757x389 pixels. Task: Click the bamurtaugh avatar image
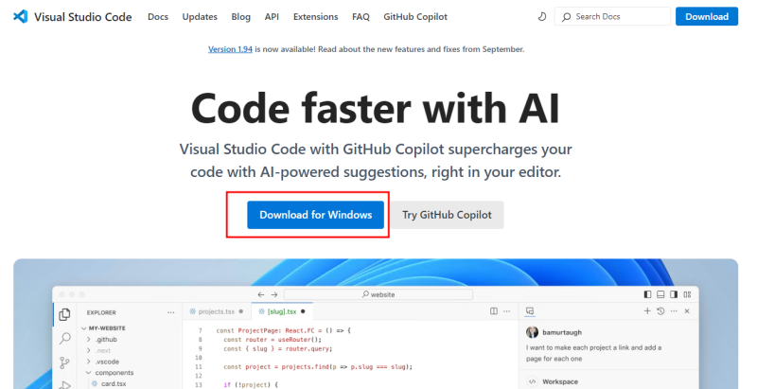[532, 332]
